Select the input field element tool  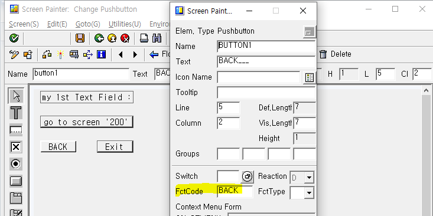click(16, 130)
